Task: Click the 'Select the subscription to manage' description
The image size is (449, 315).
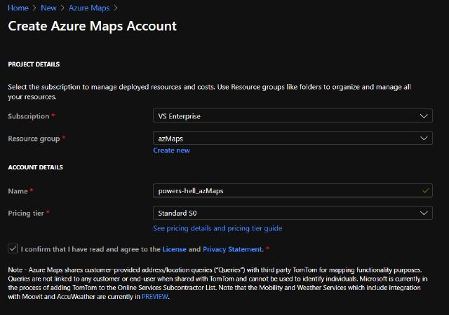Action: pyautogui.click(x=209, y=92)
